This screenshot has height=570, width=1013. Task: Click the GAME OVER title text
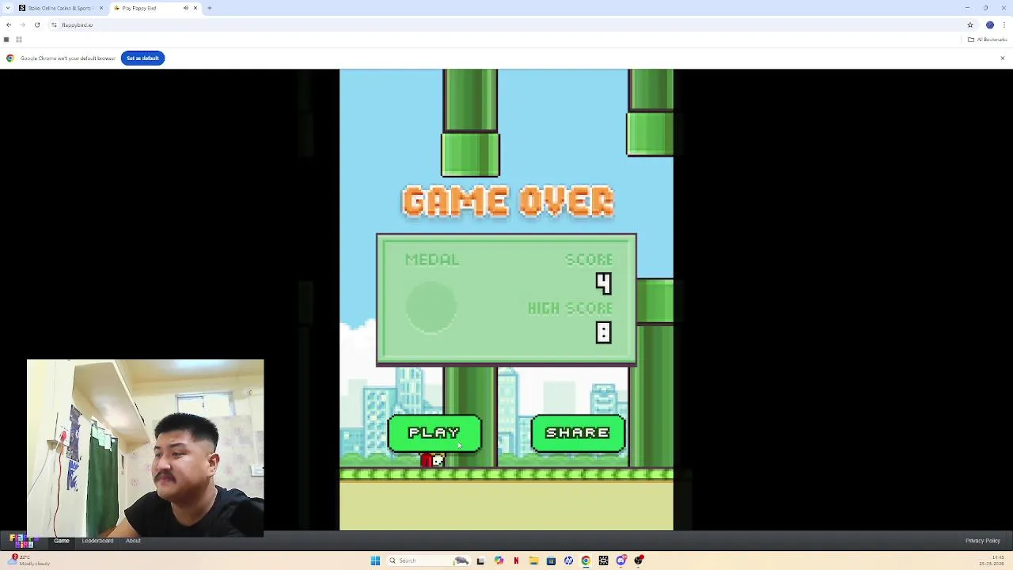tap(507, 201)
